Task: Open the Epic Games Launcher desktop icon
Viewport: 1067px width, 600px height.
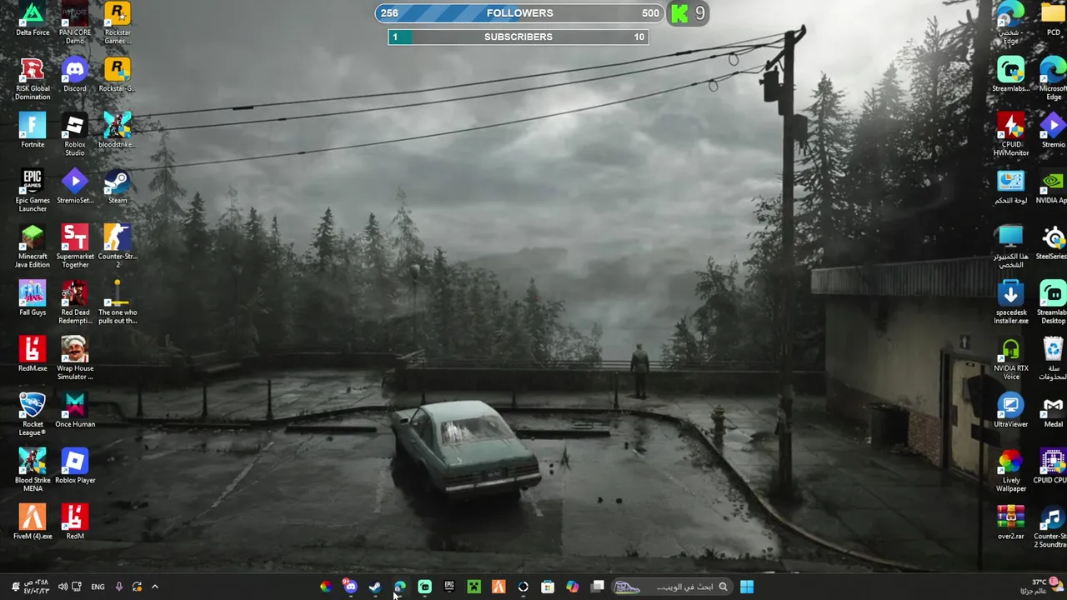Action: (x=33, y=191)
